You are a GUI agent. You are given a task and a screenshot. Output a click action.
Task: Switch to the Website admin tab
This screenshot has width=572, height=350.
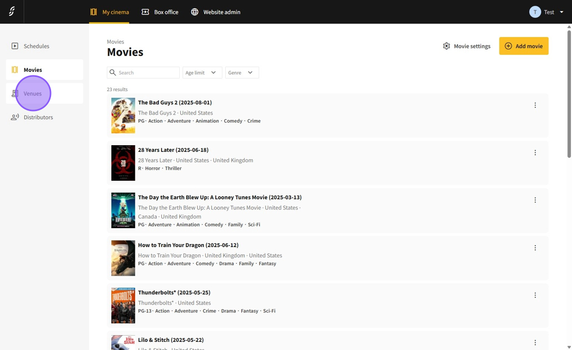[x=216, y=12]
